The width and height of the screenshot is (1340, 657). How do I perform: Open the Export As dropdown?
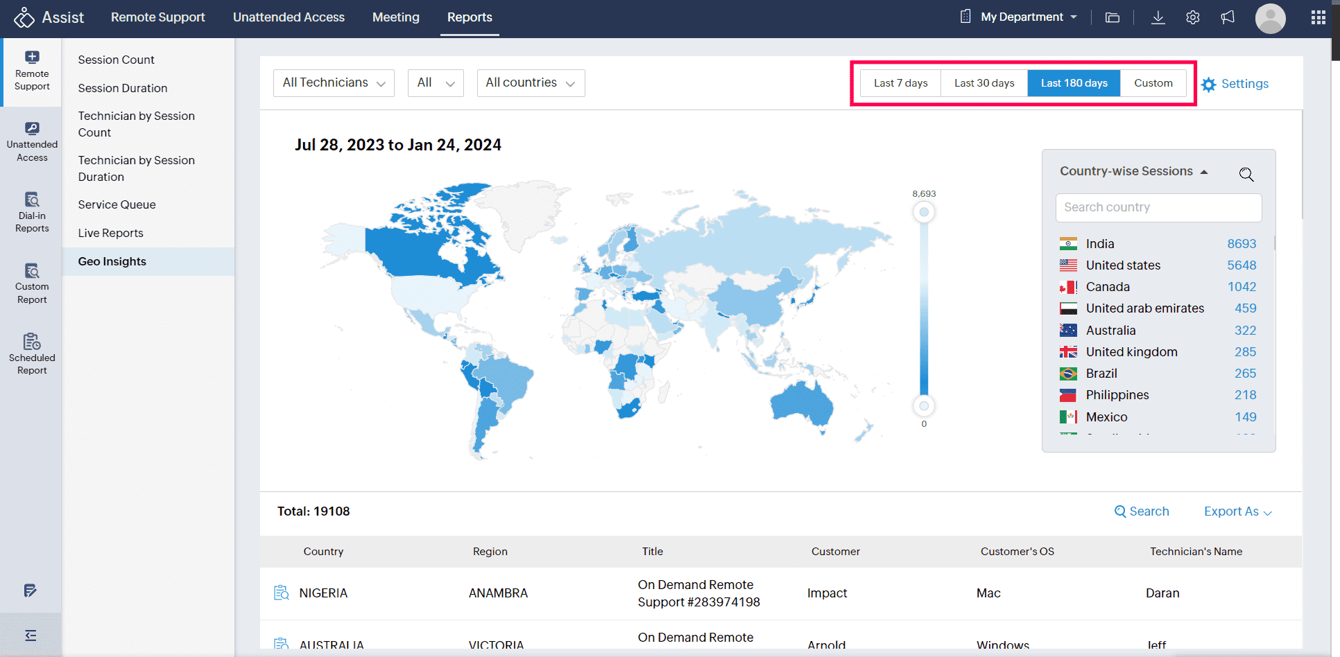tap(1237, 511)
